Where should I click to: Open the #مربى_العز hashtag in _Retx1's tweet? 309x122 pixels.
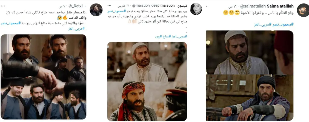(x=75, y=29)
